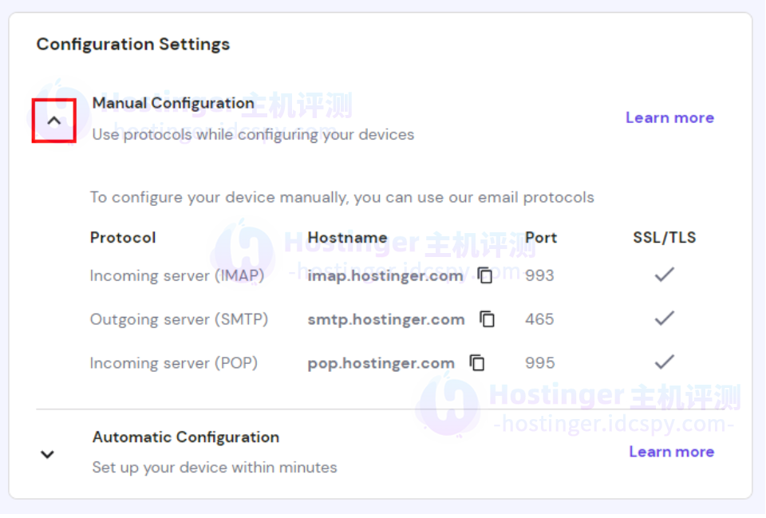Copy the SMTP hostname to clipboard
This screenshot has height=518, width=766.
(487, 319)
